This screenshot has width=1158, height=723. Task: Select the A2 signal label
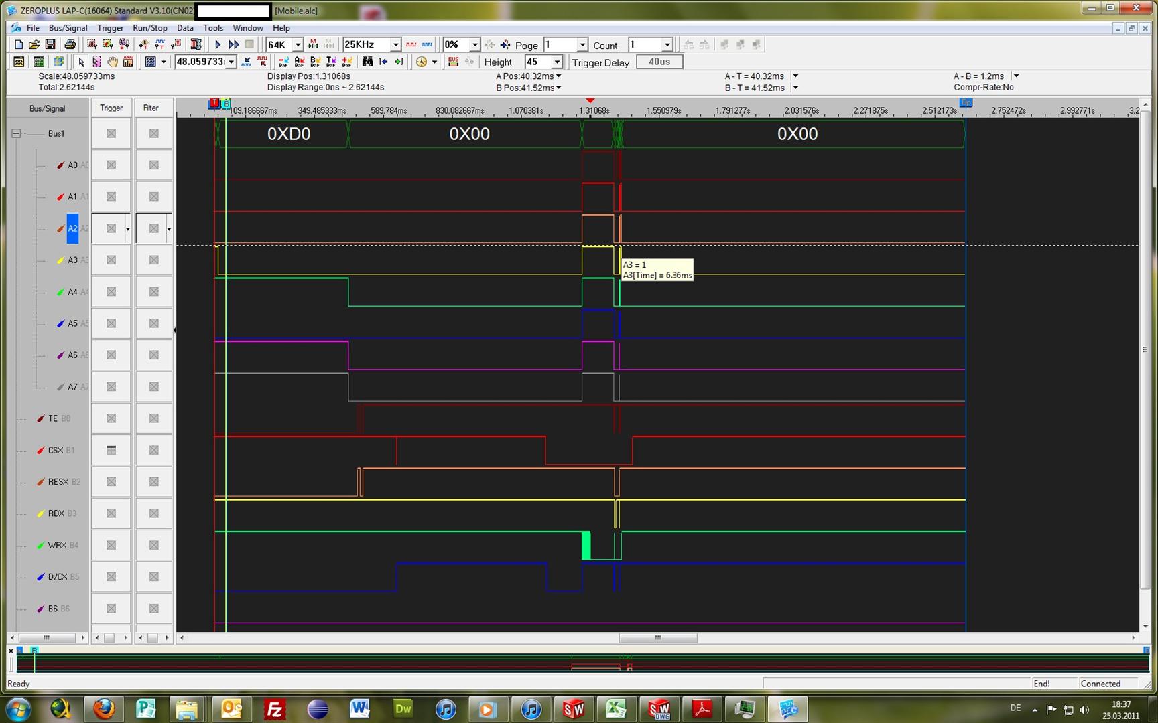72,228
